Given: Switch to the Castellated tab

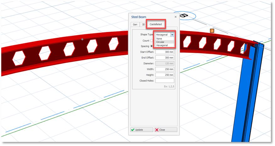Looking at the screenshot, I should coord(156,24).
